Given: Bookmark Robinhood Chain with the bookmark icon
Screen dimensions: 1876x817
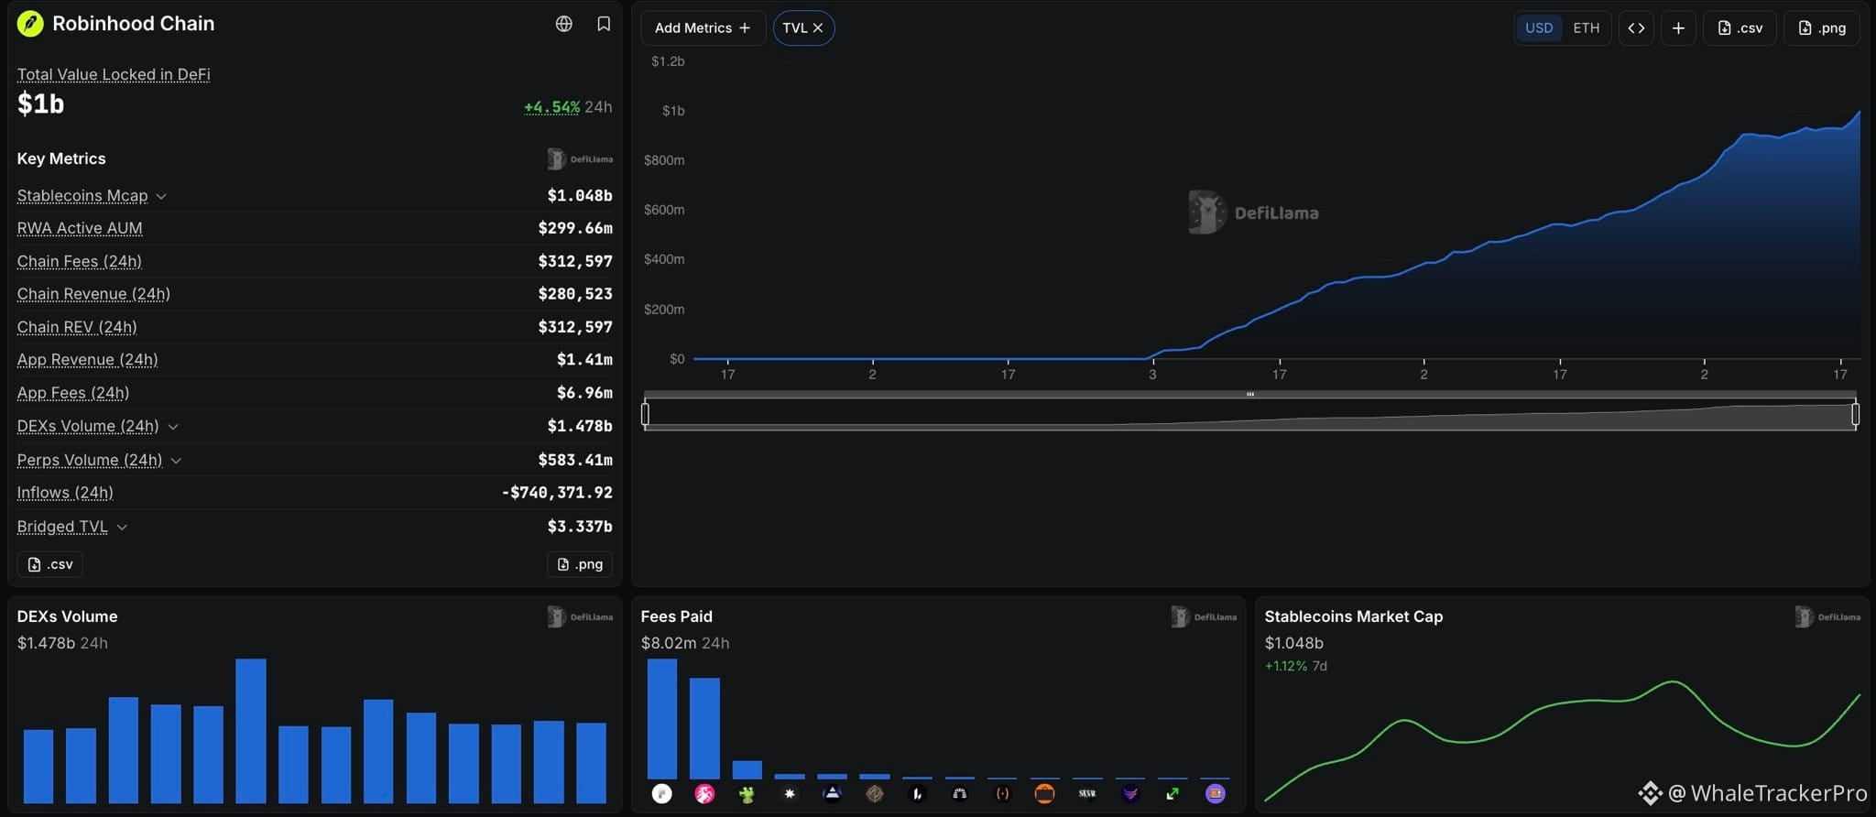Looking at the screenshot, I should point(604,24).
